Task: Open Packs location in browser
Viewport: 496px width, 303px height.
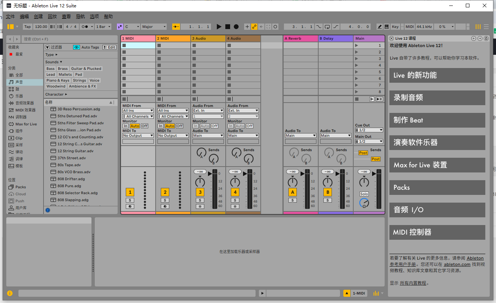Action: pos(25,187)
